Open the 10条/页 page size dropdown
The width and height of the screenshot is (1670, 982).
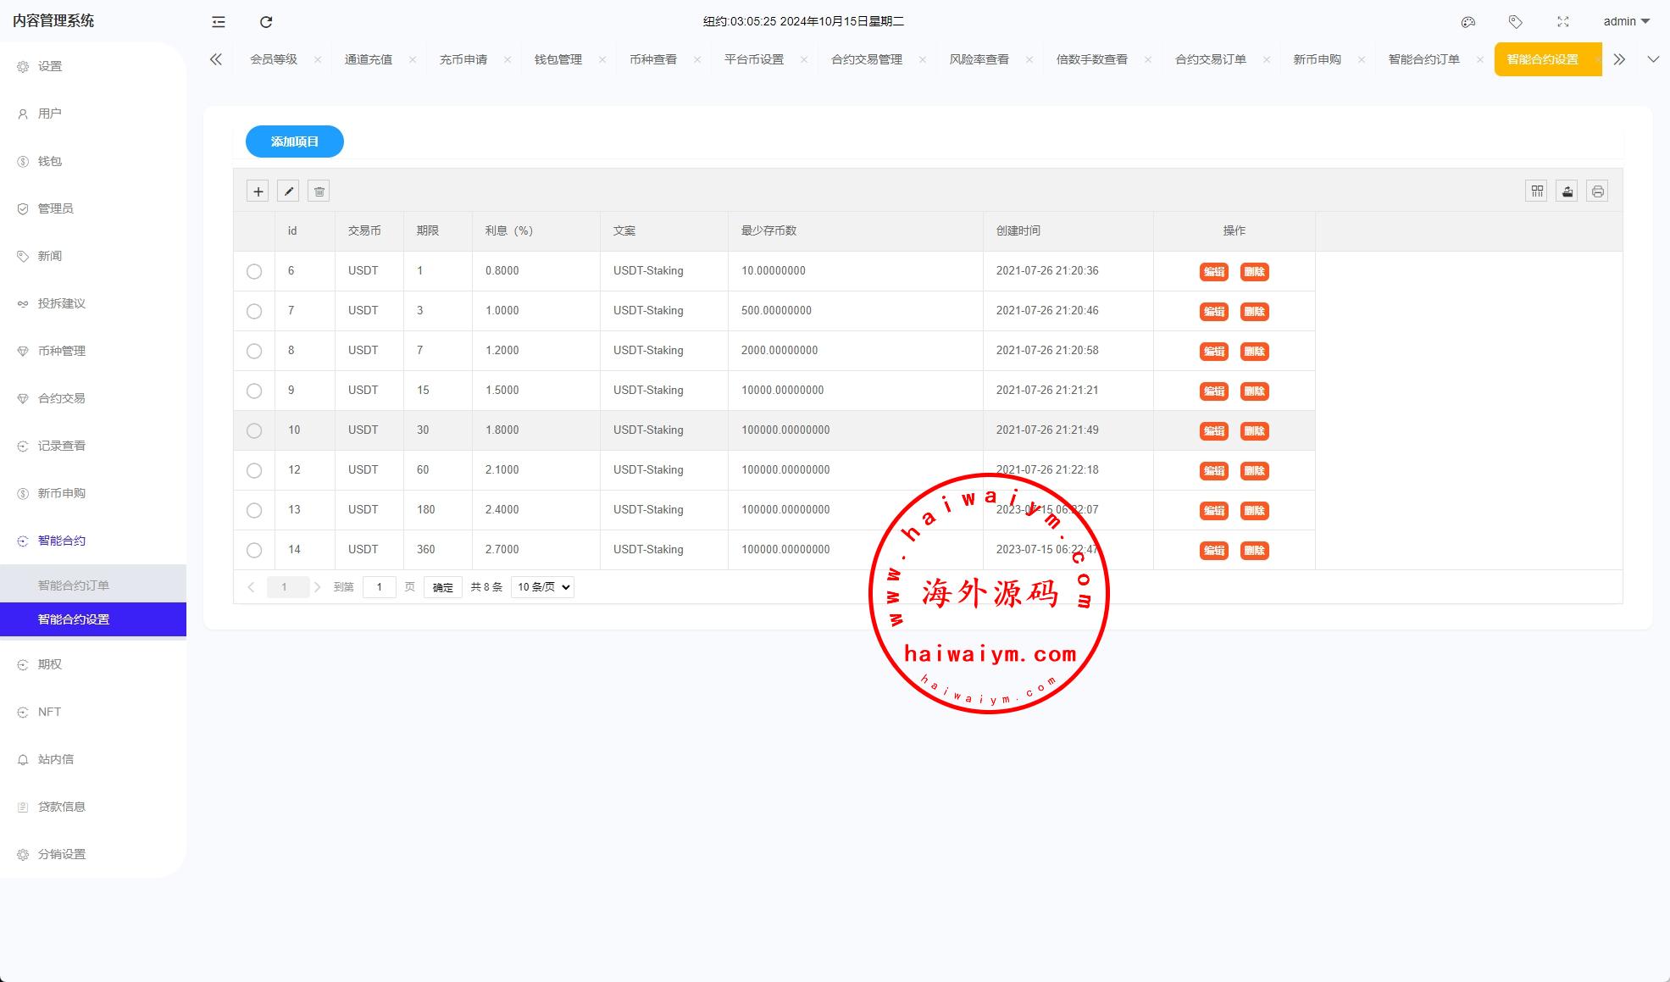[x=542, y=587]
